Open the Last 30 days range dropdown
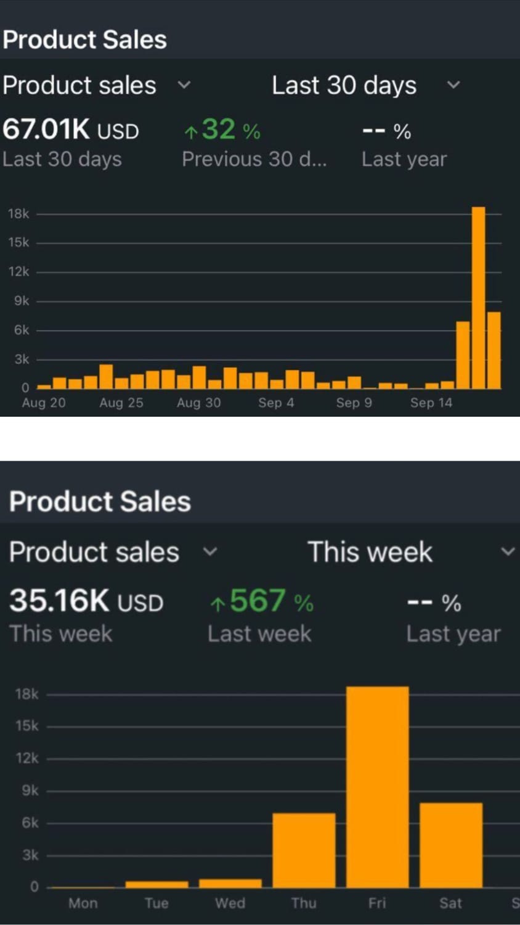 (453, 85)
